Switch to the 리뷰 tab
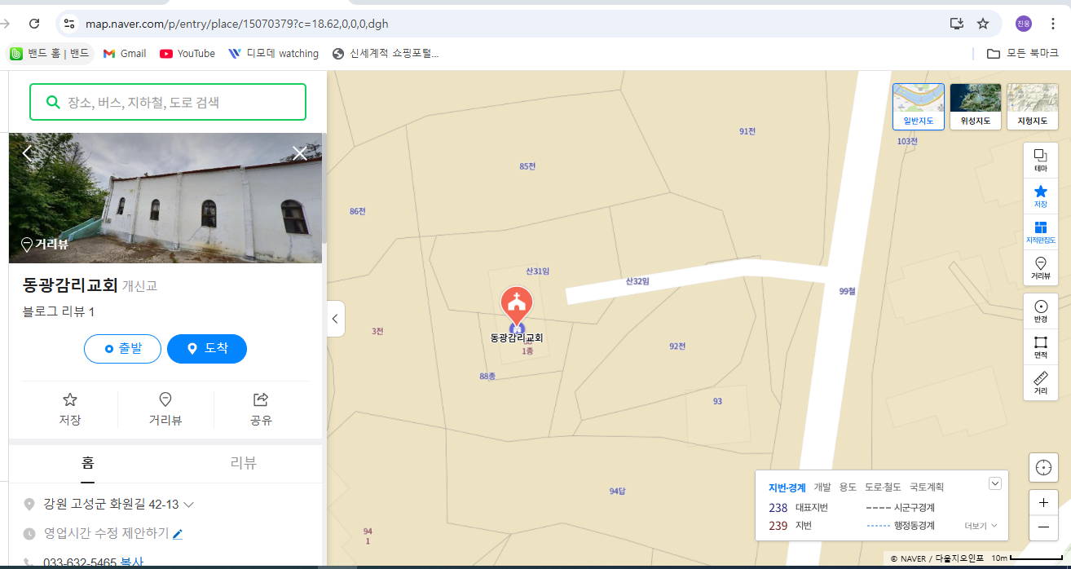 (x=244, y=463)
